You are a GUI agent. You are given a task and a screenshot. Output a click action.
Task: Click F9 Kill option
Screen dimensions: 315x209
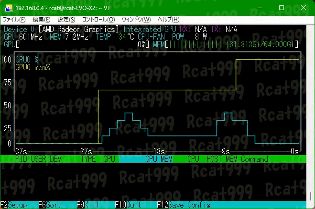88,205
